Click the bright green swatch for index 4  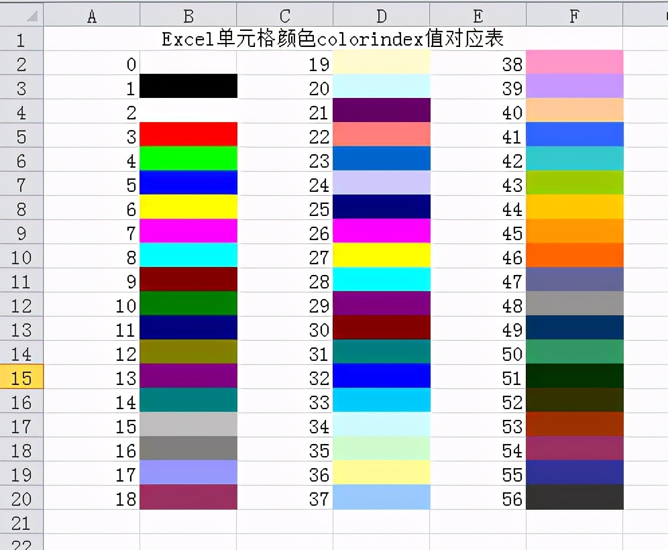(x=188, y=159)
